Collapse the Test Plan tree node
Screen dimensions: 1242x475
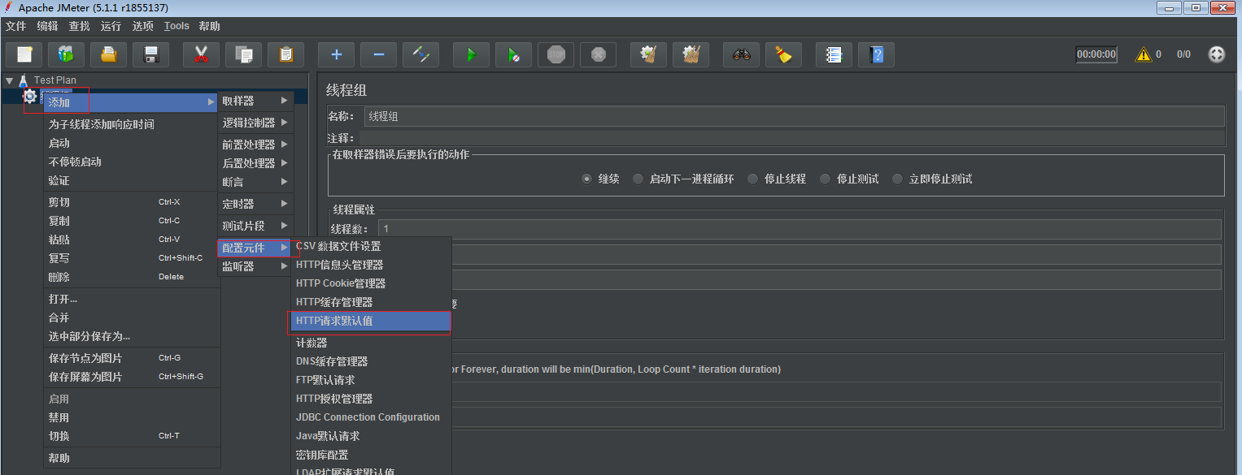coord(9,80)
